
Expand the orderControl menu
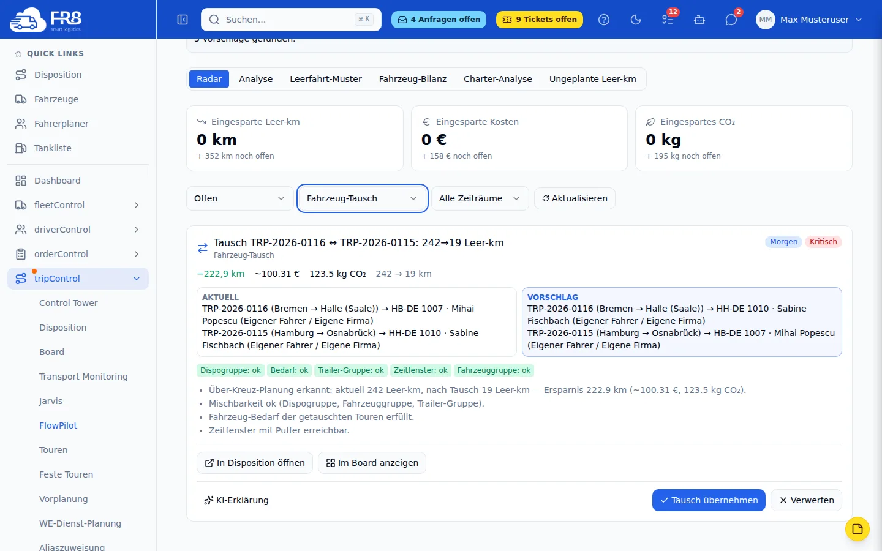click(x=78, y=254)
